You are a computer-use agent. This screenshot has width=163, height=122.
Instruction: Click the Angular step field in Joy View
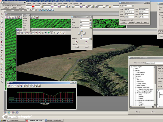84,28
